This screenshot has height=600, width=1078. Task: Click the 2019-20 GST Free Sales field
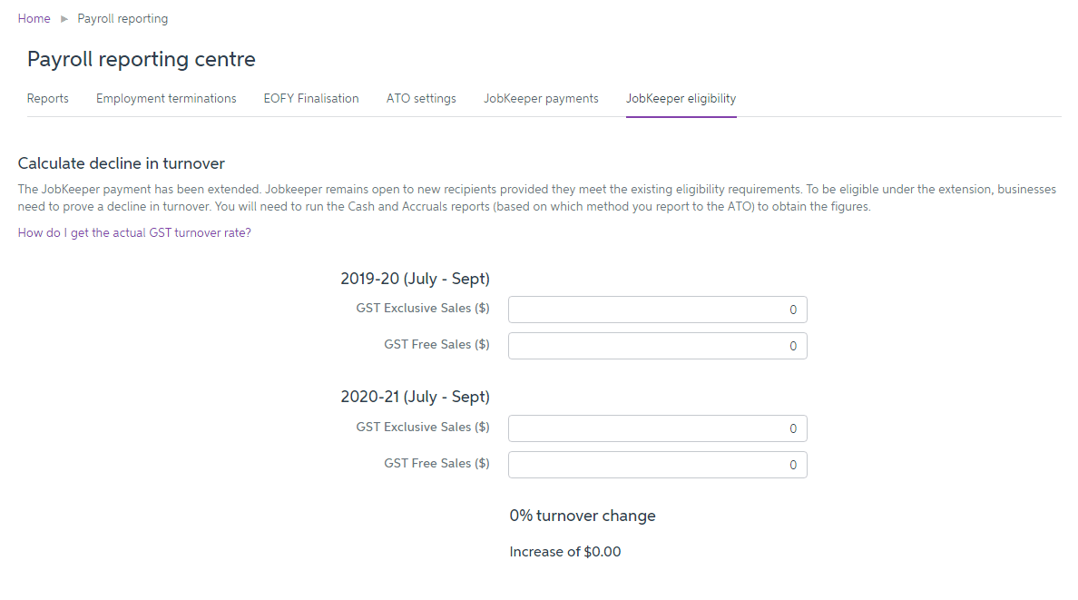point(657,346)
